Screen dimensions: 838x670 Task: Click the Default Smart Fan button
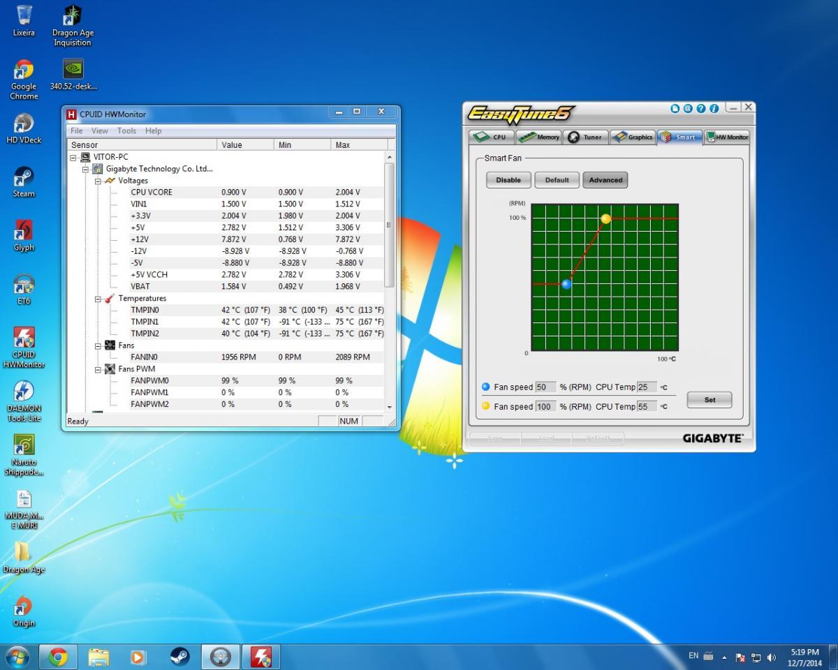(557, 180)
